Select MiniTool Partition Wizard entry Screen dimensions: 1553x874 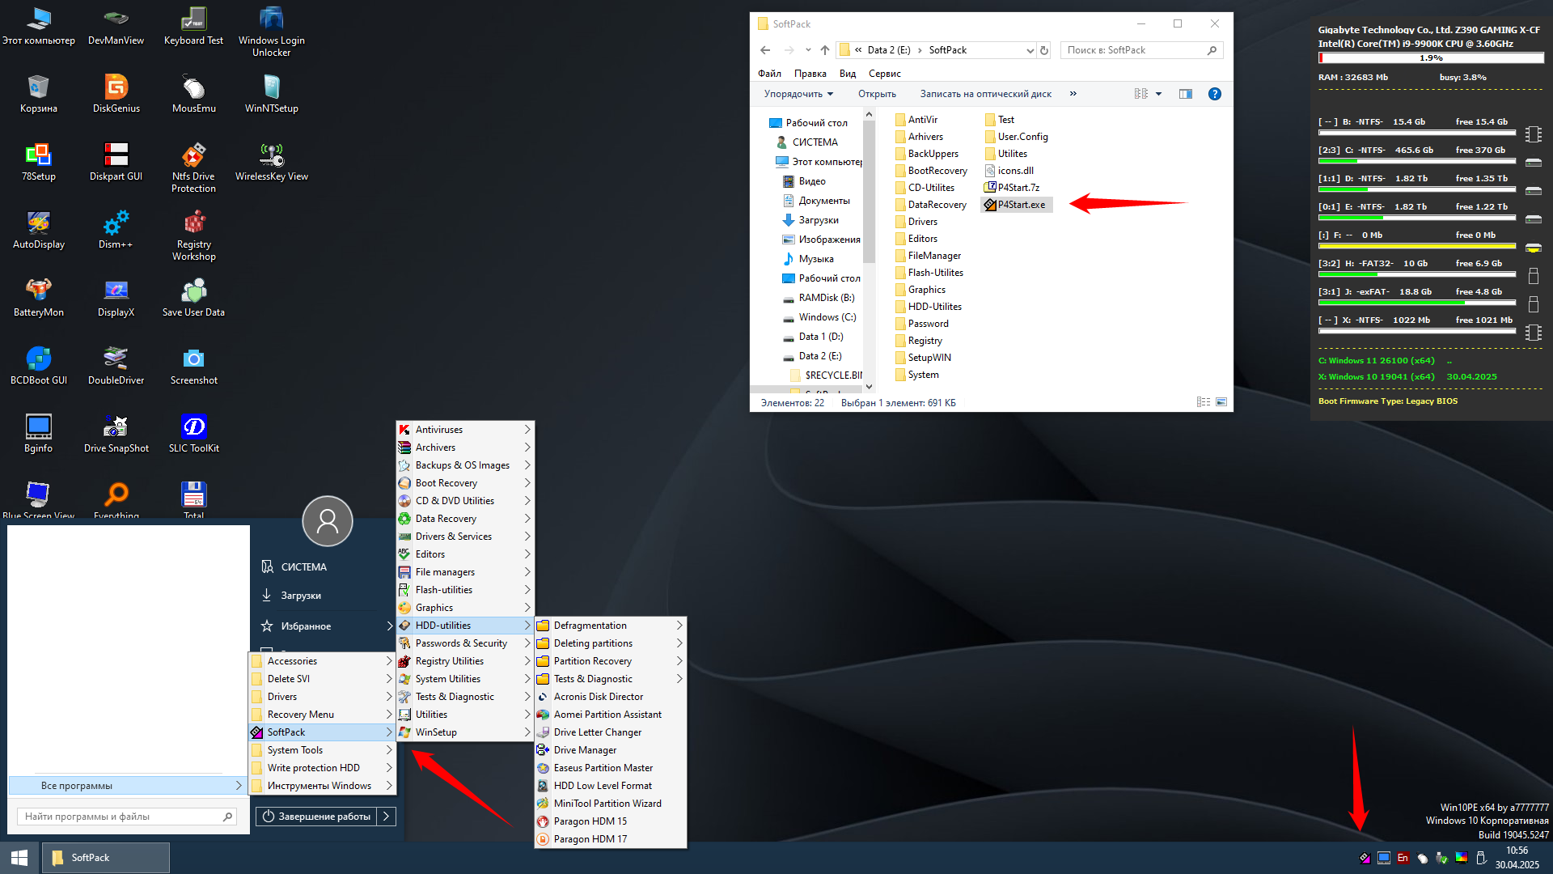pos(610,804)
